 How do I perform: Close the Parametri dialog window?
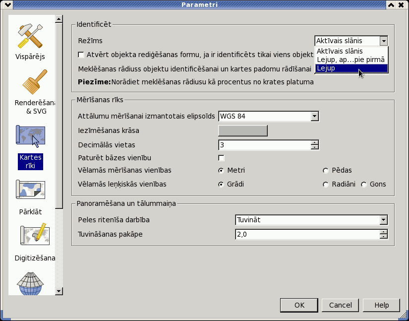coord(401,4)
